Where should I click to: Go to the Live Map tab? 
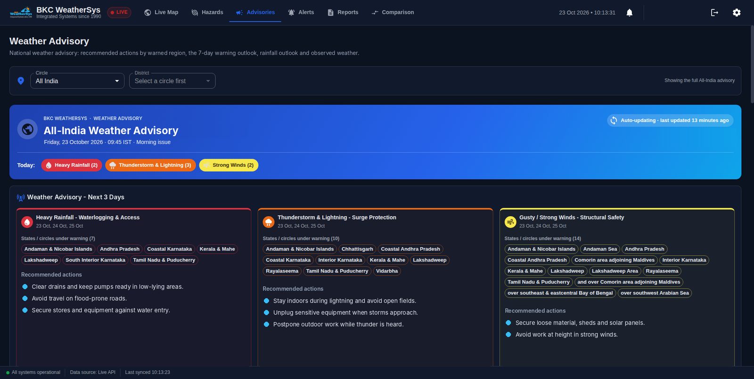(161, 12)
